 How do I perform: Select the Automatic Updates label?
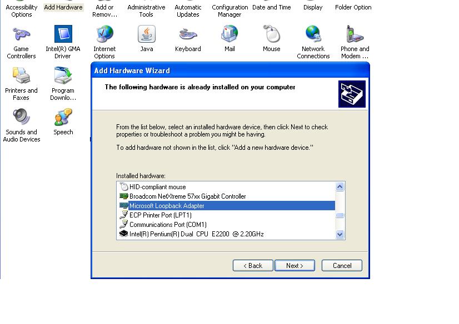(188, 11)
